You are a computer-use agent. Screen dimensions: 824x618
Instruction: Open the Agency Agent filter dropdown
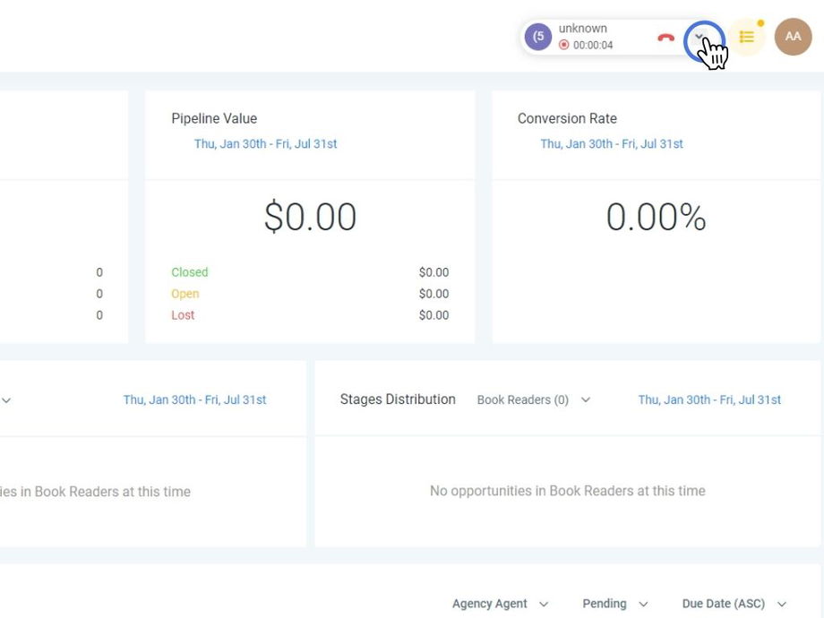coord(500,604)
